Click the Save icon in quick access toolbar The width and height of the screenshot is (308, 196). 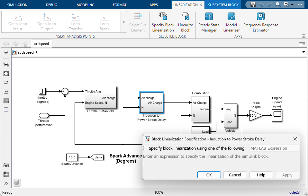coord(253,4)
